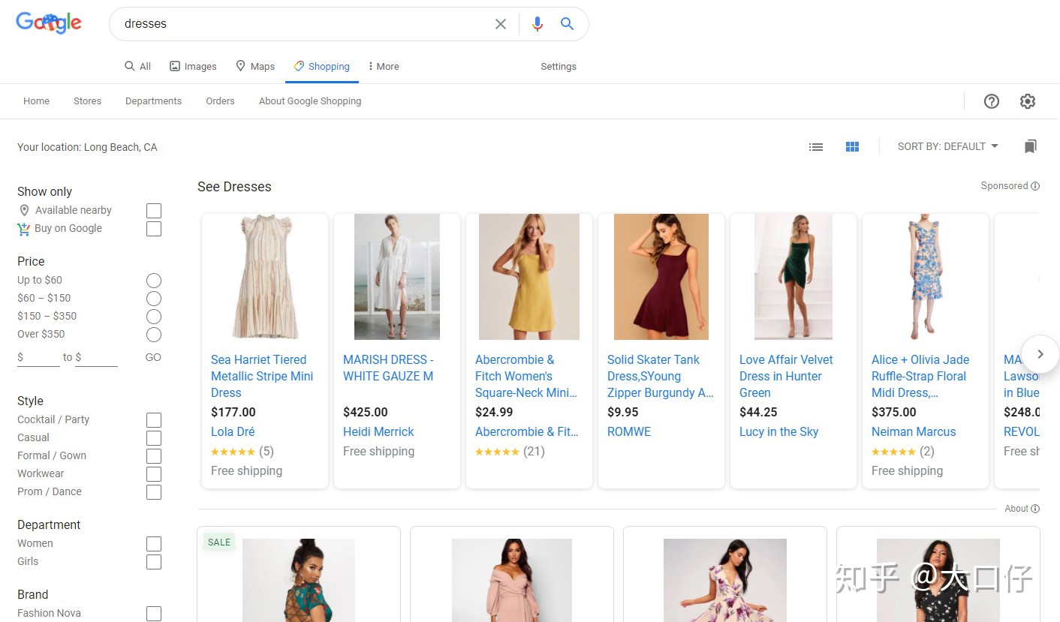This screenshot has width=1060, height=622.
Task: Open Orders section
Action: (220, 101)
